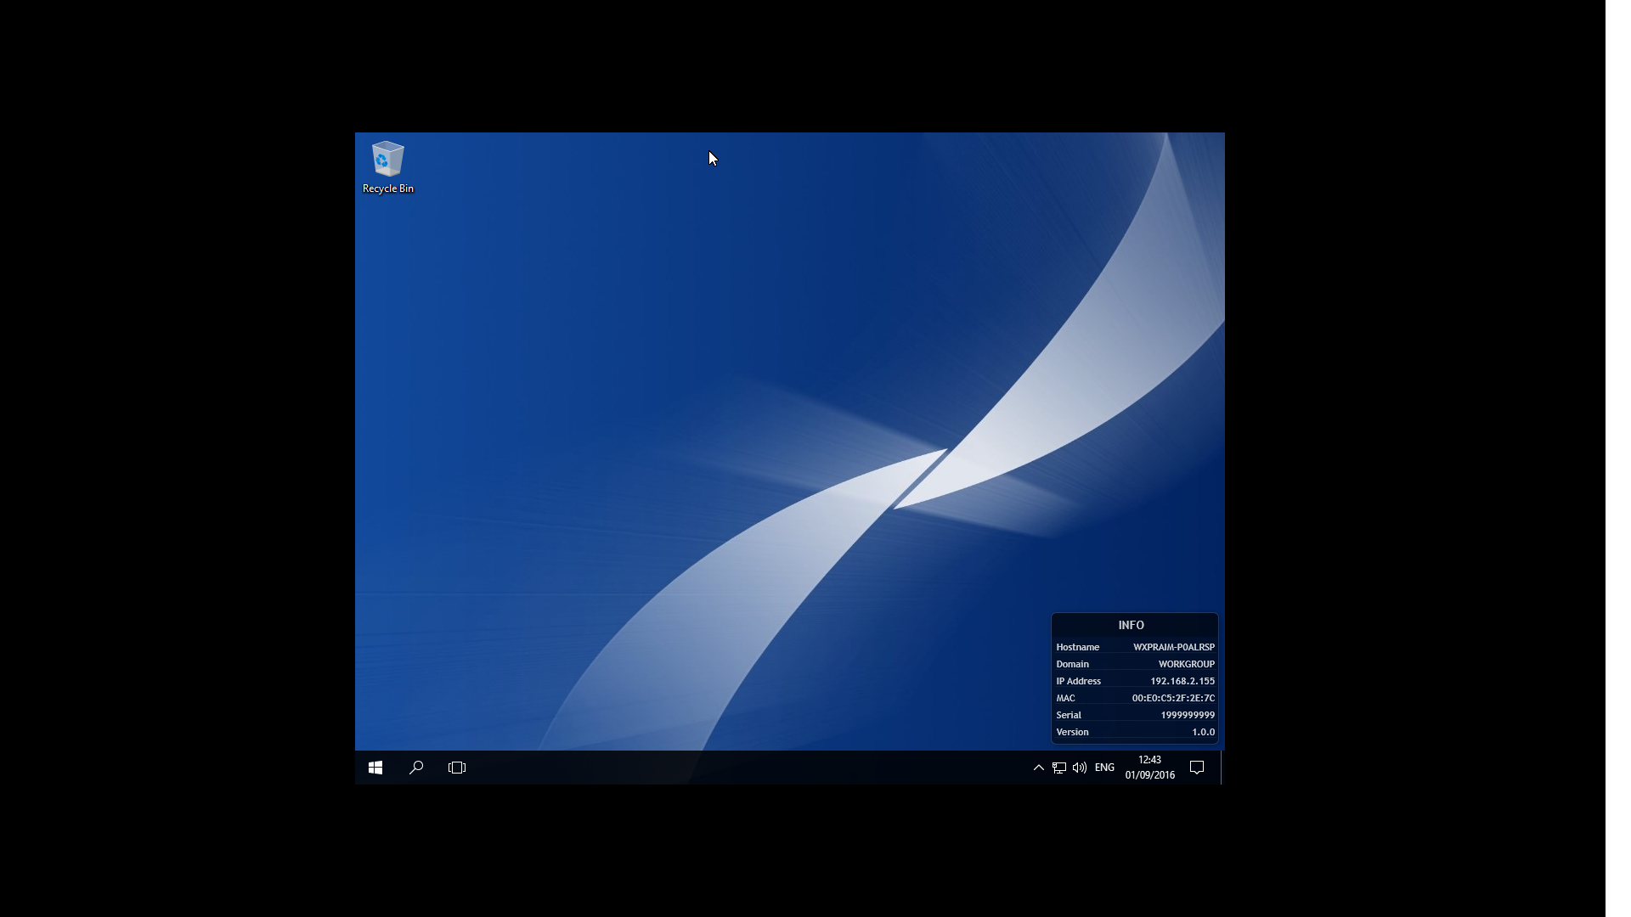The image size is (1631, 917).
Task: Open the taskbar search magnifier
Action: tap(416, 768)
